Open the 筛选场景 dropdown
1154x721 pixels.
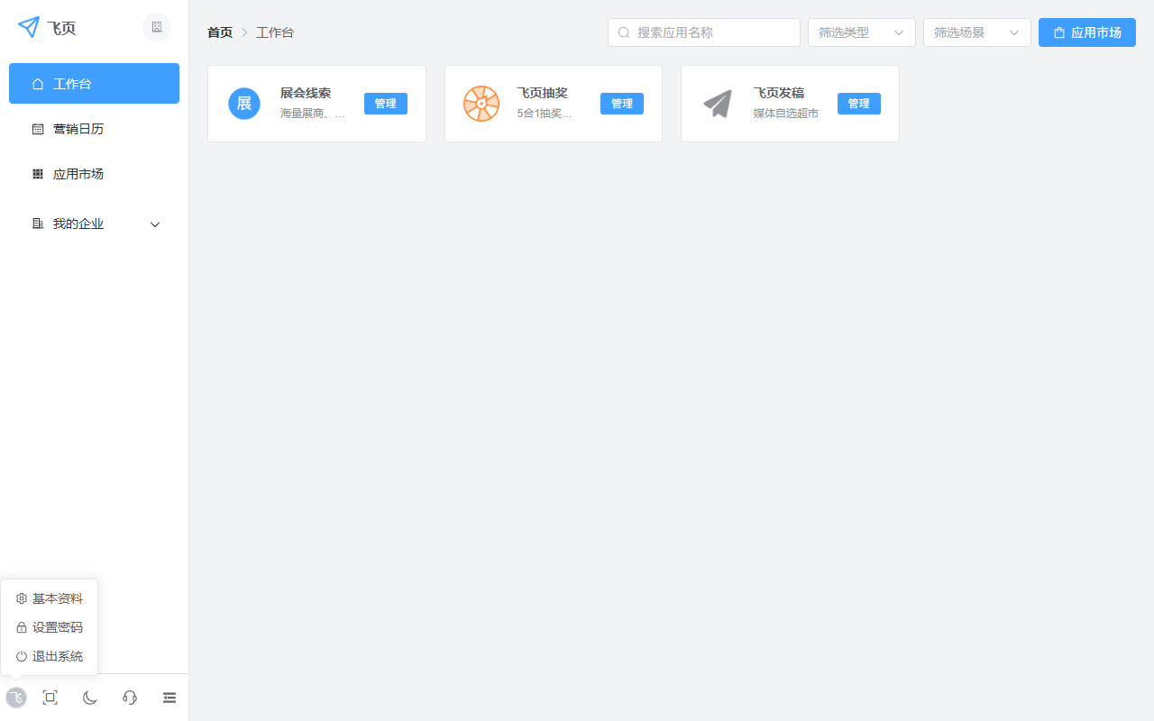coord(976,32)
